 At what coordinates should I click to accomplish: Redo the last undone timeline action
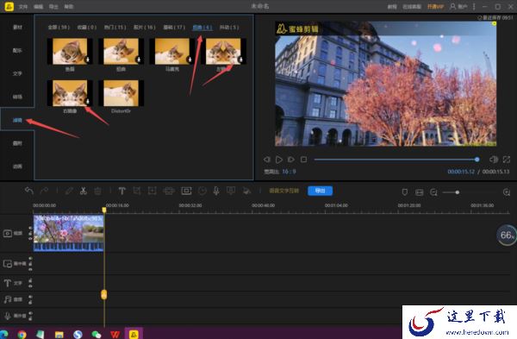[44, 191]
